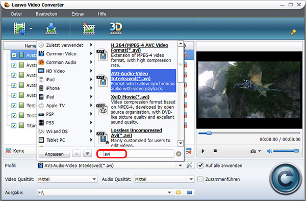Viewport: 306px width, 201px height.
Task: Take snapshot with camera icon
Action: coord(253,151)
